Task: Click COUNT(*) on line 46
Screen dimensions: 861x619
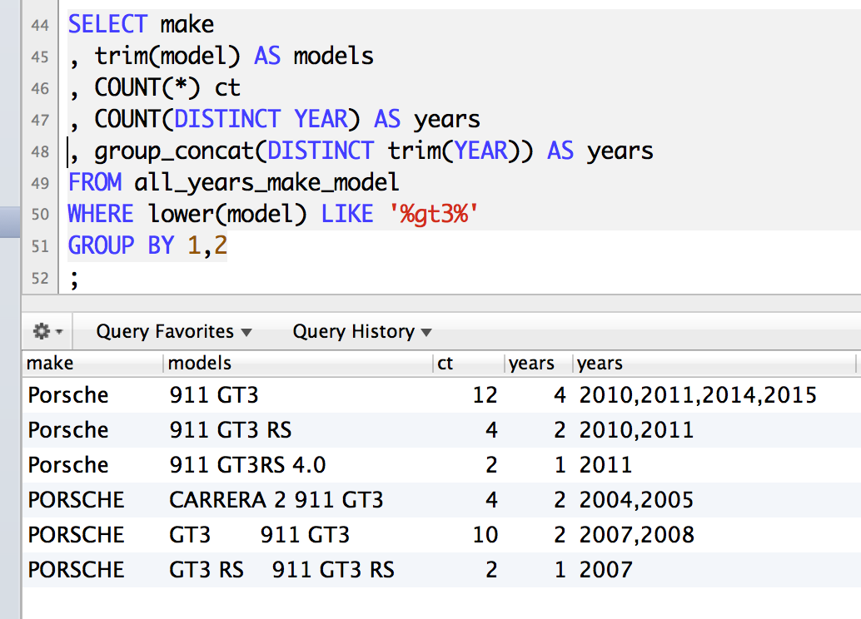Action: [x=147, y=88]
